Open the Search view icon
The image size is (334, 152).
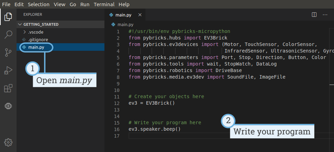coord(8,34)
